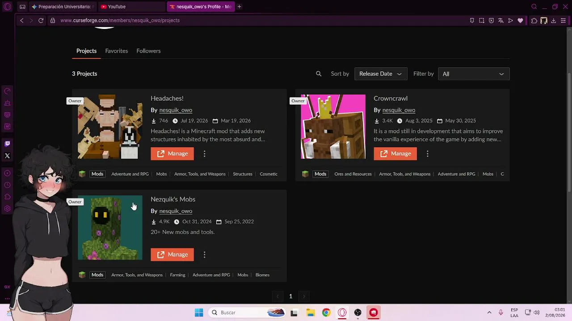Open Google Chrome from the taskbar

(x=326, y=313)
